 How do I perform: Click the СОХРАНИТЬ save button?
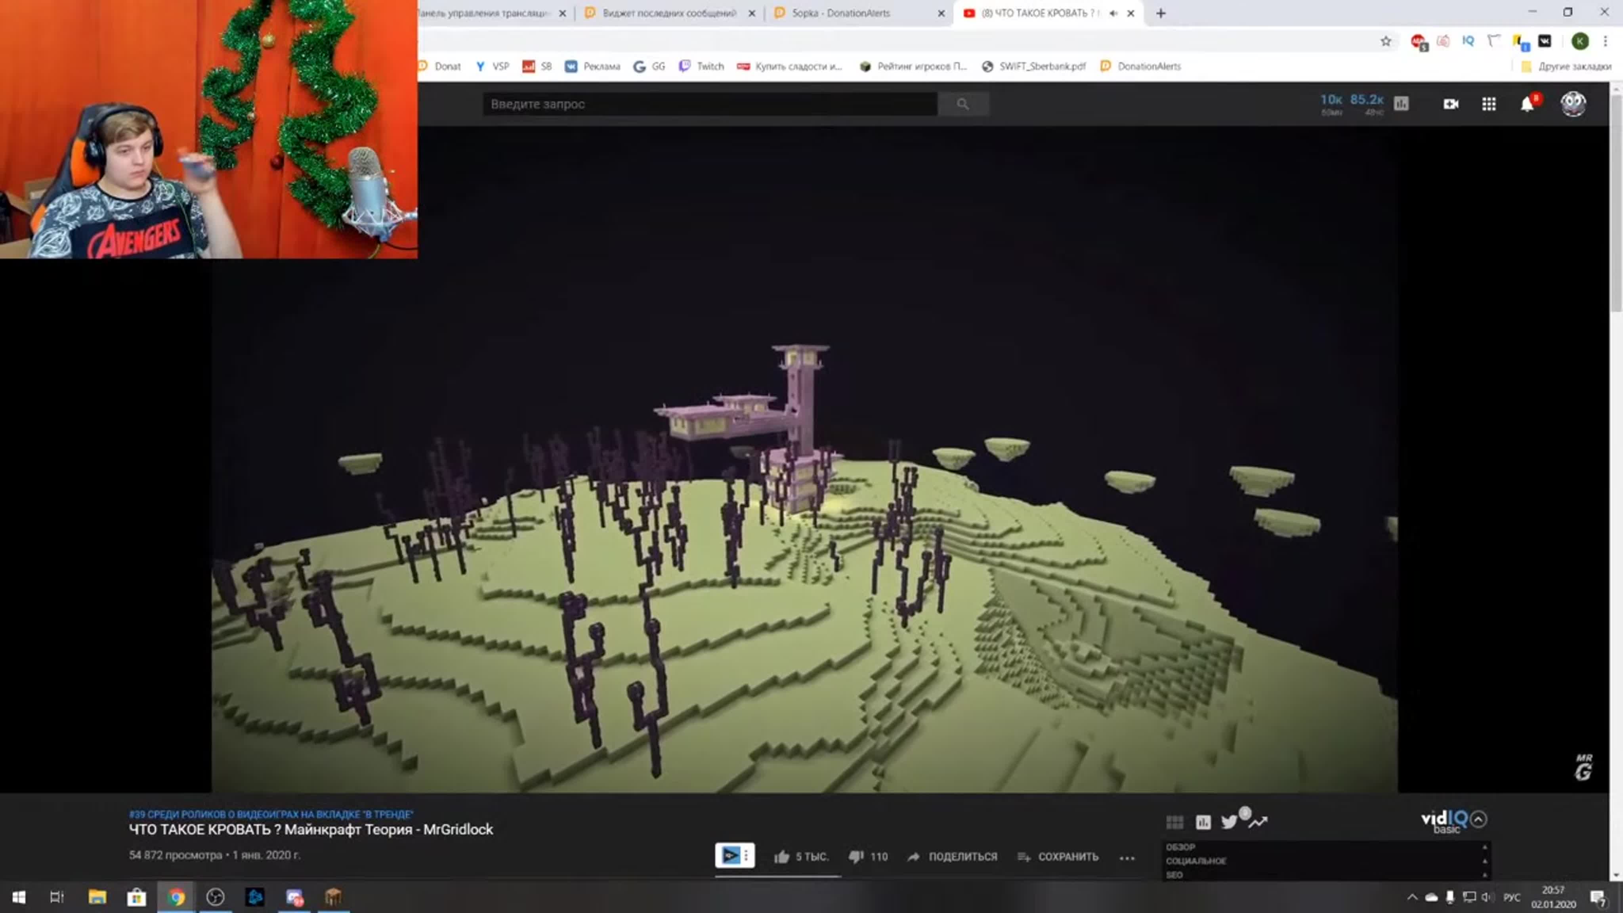(1058, 857)
